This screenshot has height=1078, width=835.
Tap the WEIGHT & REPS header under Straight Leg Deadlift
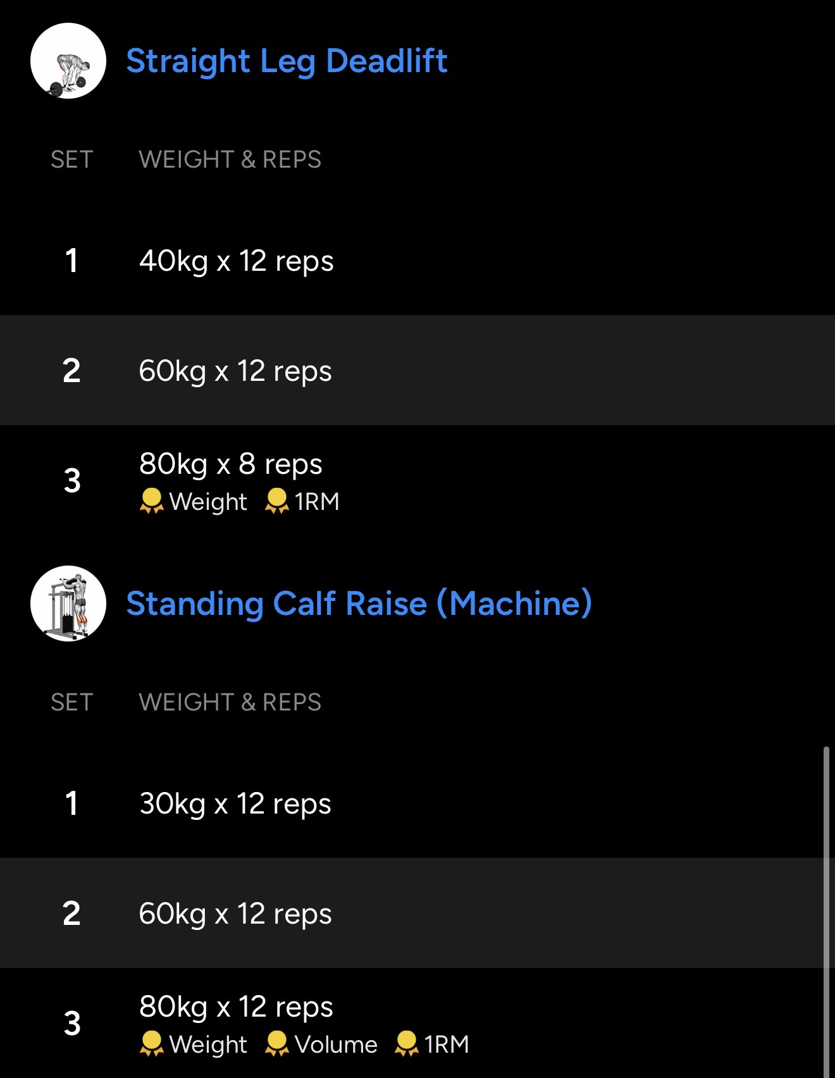pos(230,159)
